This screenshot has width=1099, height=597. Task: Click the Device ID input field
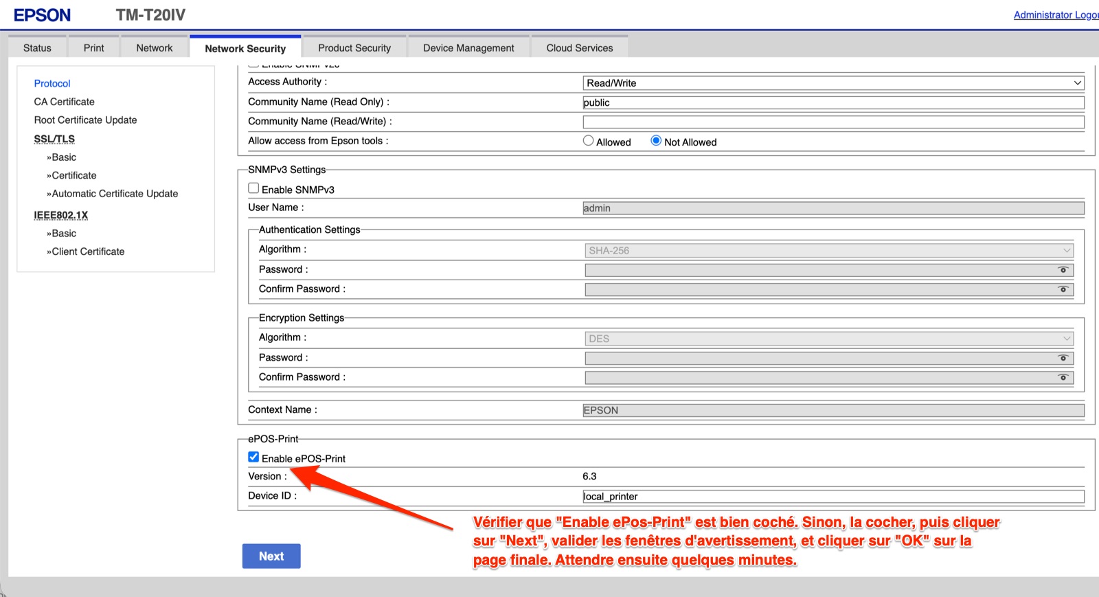833,497
